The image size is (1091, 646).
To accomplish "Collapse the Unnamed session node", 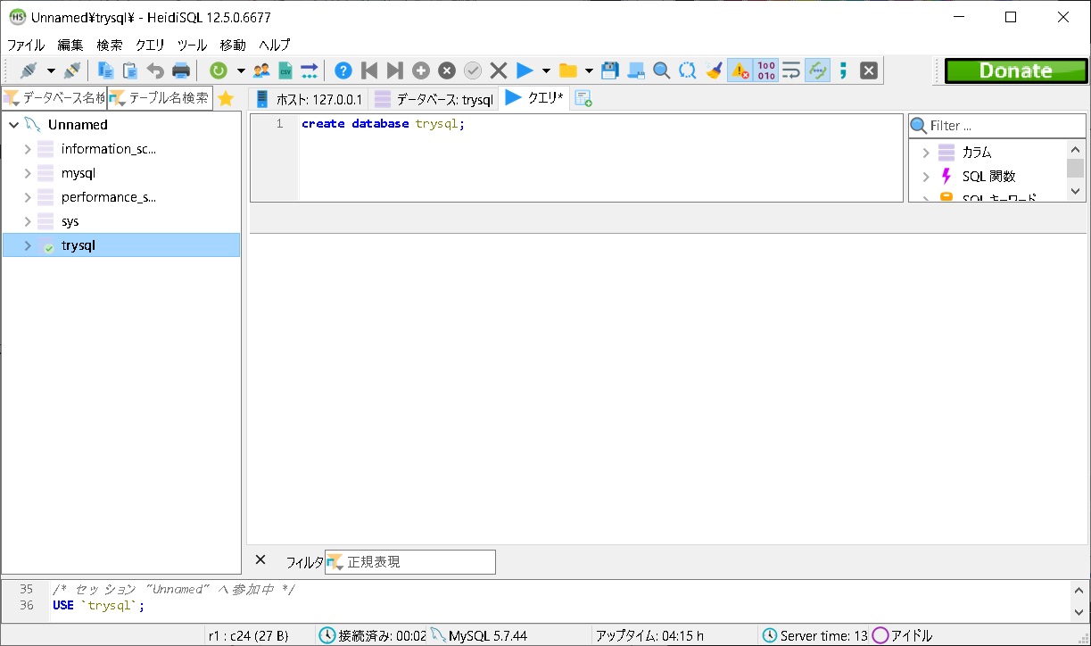I will click(x=13, y=125).
